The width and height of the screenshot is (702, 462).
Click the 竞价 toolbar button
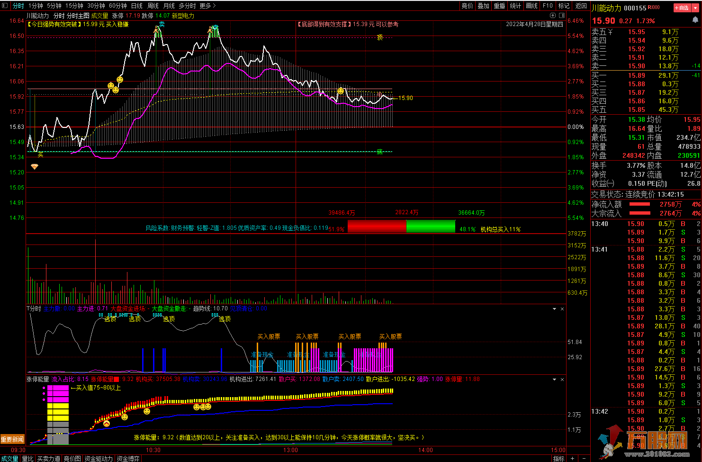pos(467,6)
